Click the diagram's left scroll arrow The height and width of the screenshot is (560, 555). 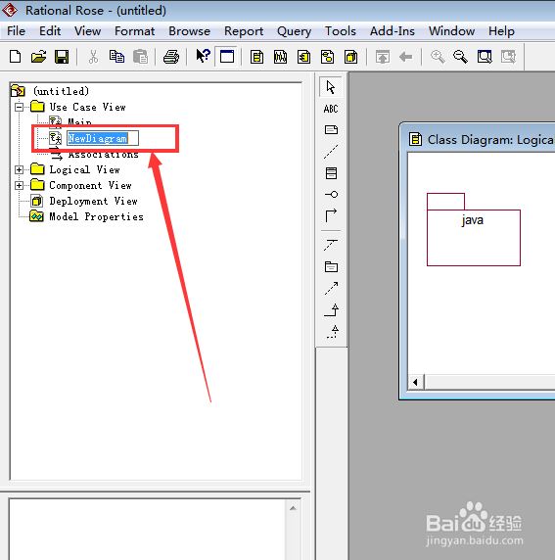[x=416, y=382]
